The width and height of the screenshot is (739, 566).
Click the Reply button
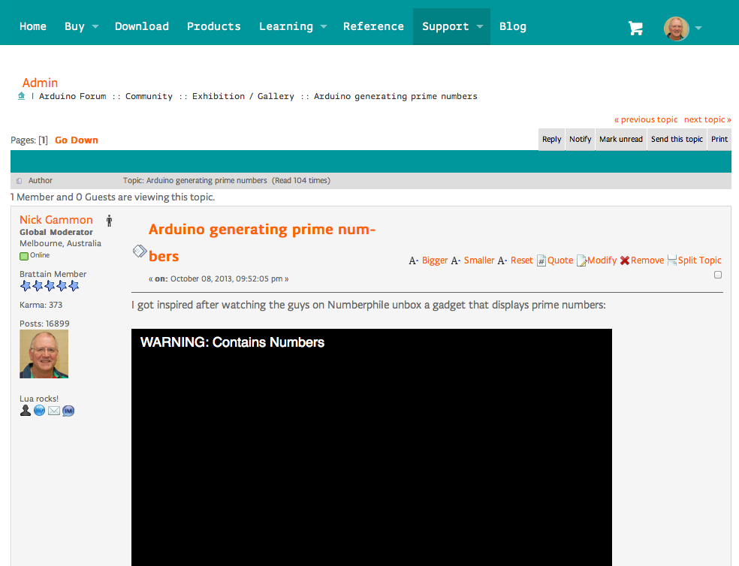(x=551, y=139)
